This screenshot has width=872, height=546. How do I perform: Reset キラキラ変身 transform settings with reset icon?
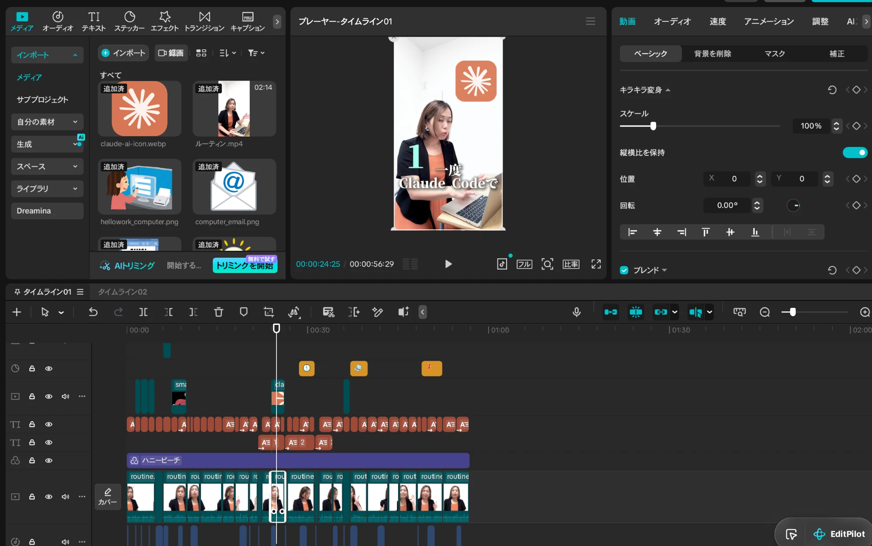[x=832, y=90]
